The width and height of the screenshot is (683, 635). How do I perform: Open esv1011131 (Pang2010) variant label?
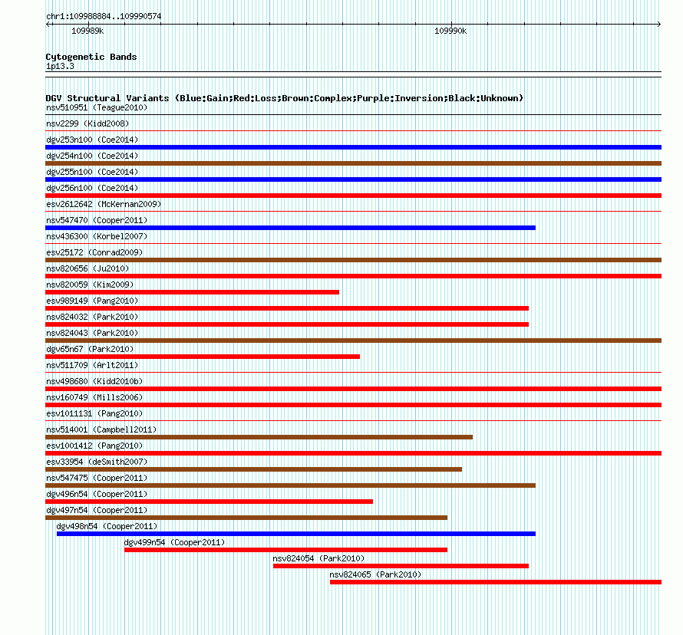(94, 413)
